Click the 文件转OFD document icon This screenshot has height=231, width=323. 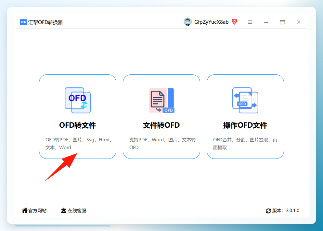point(162,100)
